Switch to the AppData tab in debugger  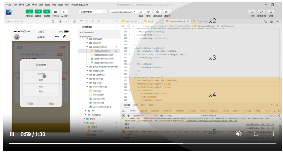[x=214, y=111]
